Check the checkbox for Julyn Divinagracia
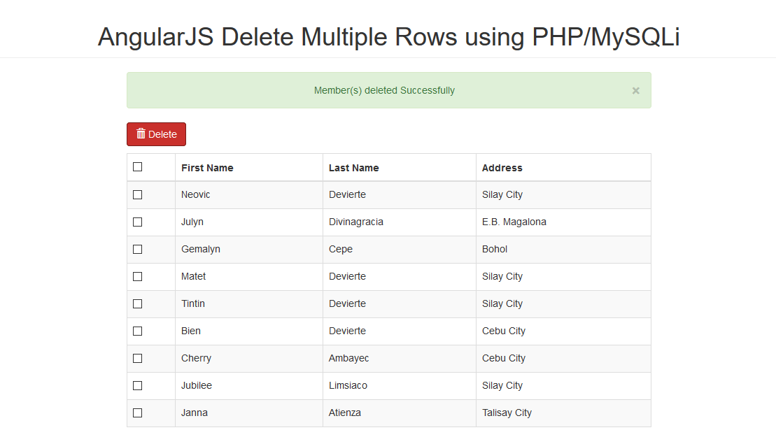 click(x=137, y=222)
